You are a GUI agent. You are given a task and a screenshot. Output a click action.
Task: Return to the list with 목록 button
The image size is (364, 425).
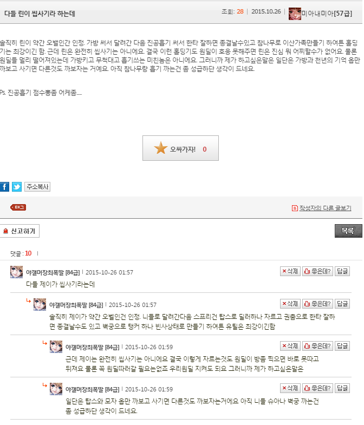point(348,231)
